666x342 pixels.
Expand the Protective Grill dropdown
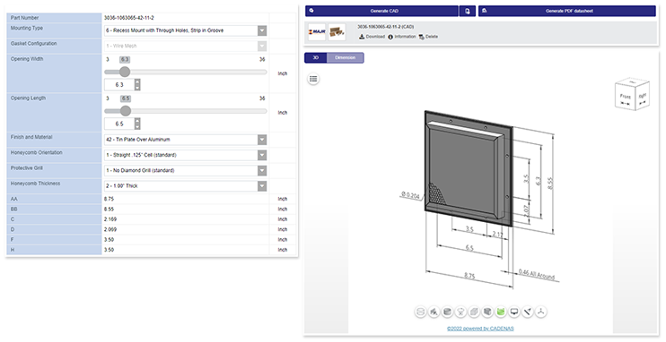pos(186,170)
